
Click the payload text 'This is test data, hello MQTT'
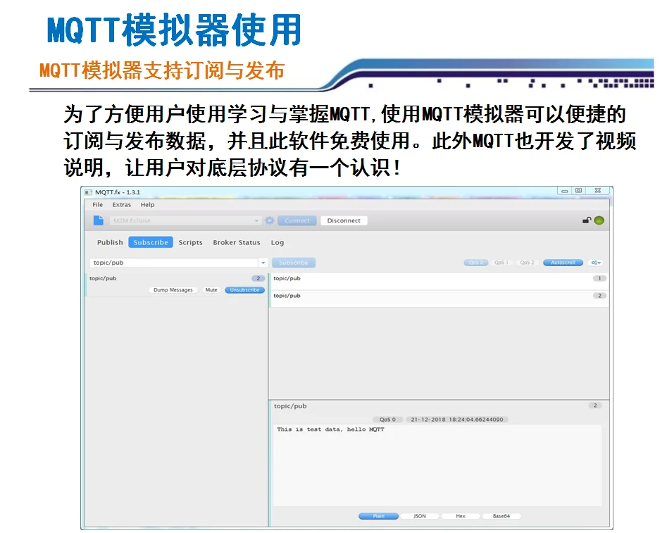(330, 429)
